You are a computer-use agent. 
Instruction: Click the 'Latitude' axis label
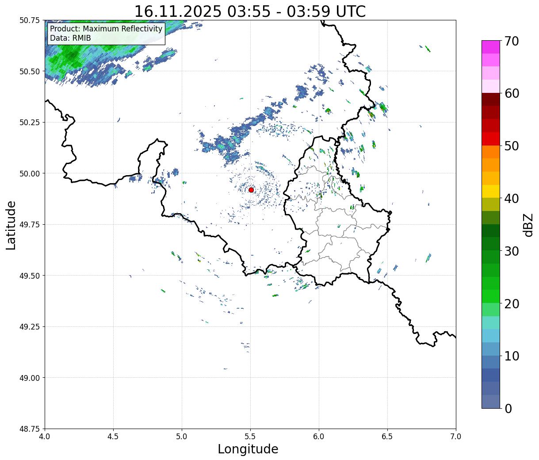(11, 225)
